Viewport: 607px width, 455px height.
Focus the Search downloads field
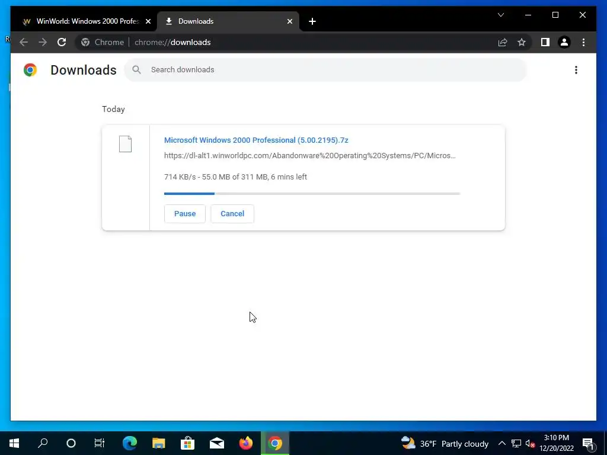[x=325, y=70]
